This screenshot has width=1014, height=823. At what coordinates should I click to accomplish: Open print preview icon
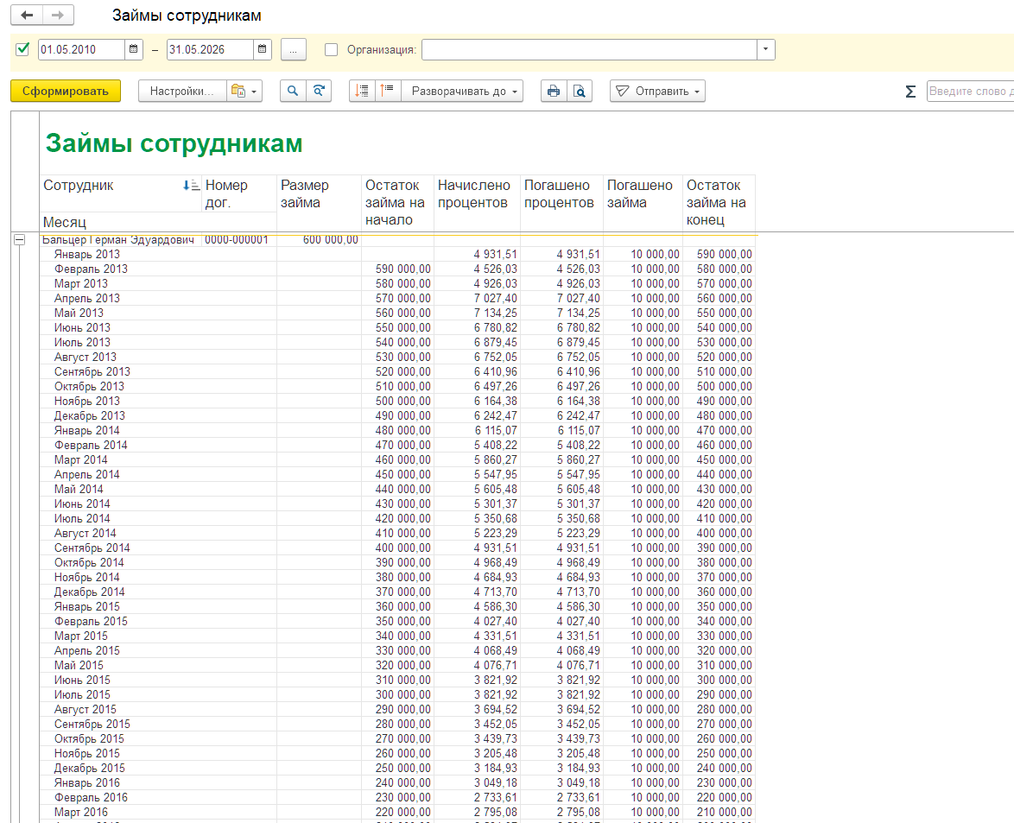580,92
